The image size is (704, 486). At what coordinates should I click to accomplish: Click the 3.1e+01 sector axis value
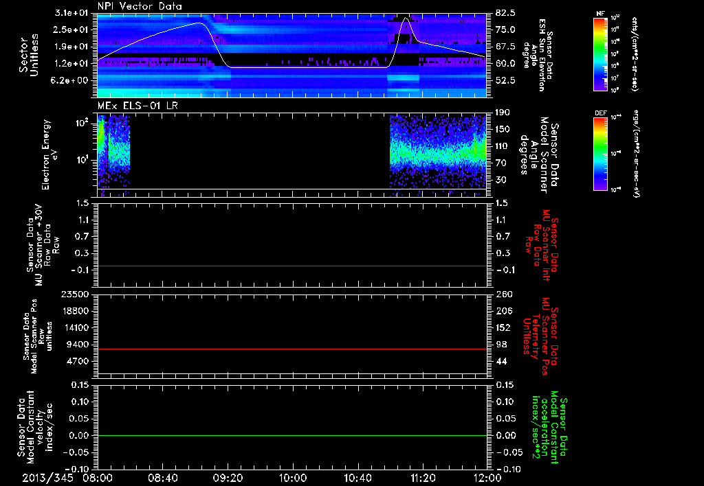(71, 13)
